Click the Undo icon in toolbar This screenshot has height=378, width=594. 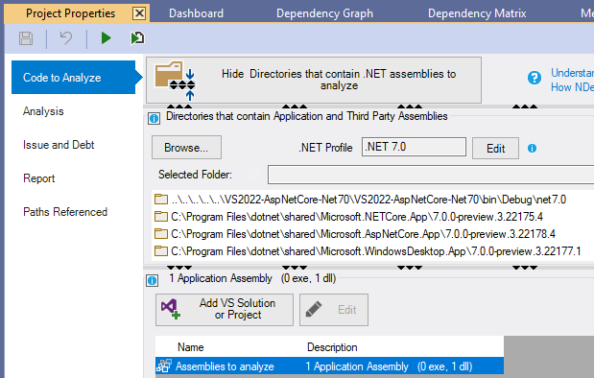click(x=66, y=38)
